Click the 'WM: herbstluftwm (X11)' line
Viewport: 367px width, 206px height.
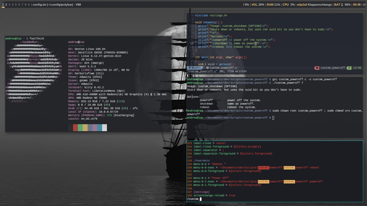[x=86, y=73]
